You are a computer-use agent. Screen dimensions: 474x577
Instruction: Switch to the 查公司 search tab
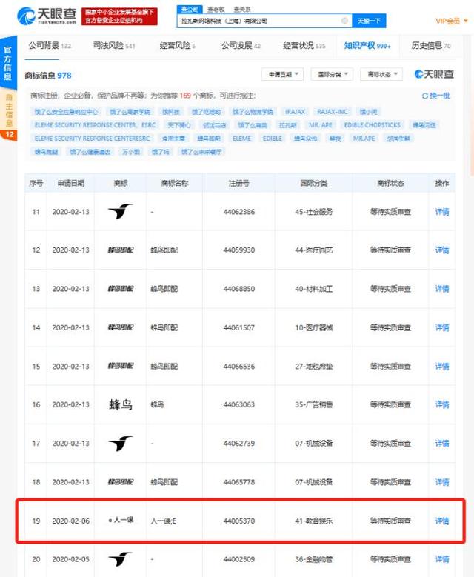tap(190, 9)
